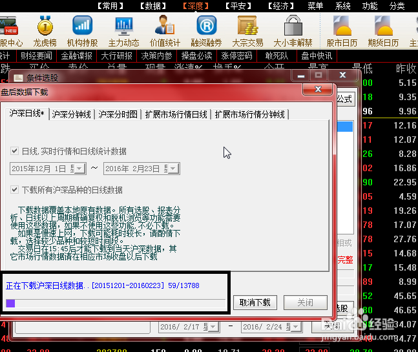Click the 盘中快讯 link button
The image size is (418, 352).
click(x=317, y=56)
